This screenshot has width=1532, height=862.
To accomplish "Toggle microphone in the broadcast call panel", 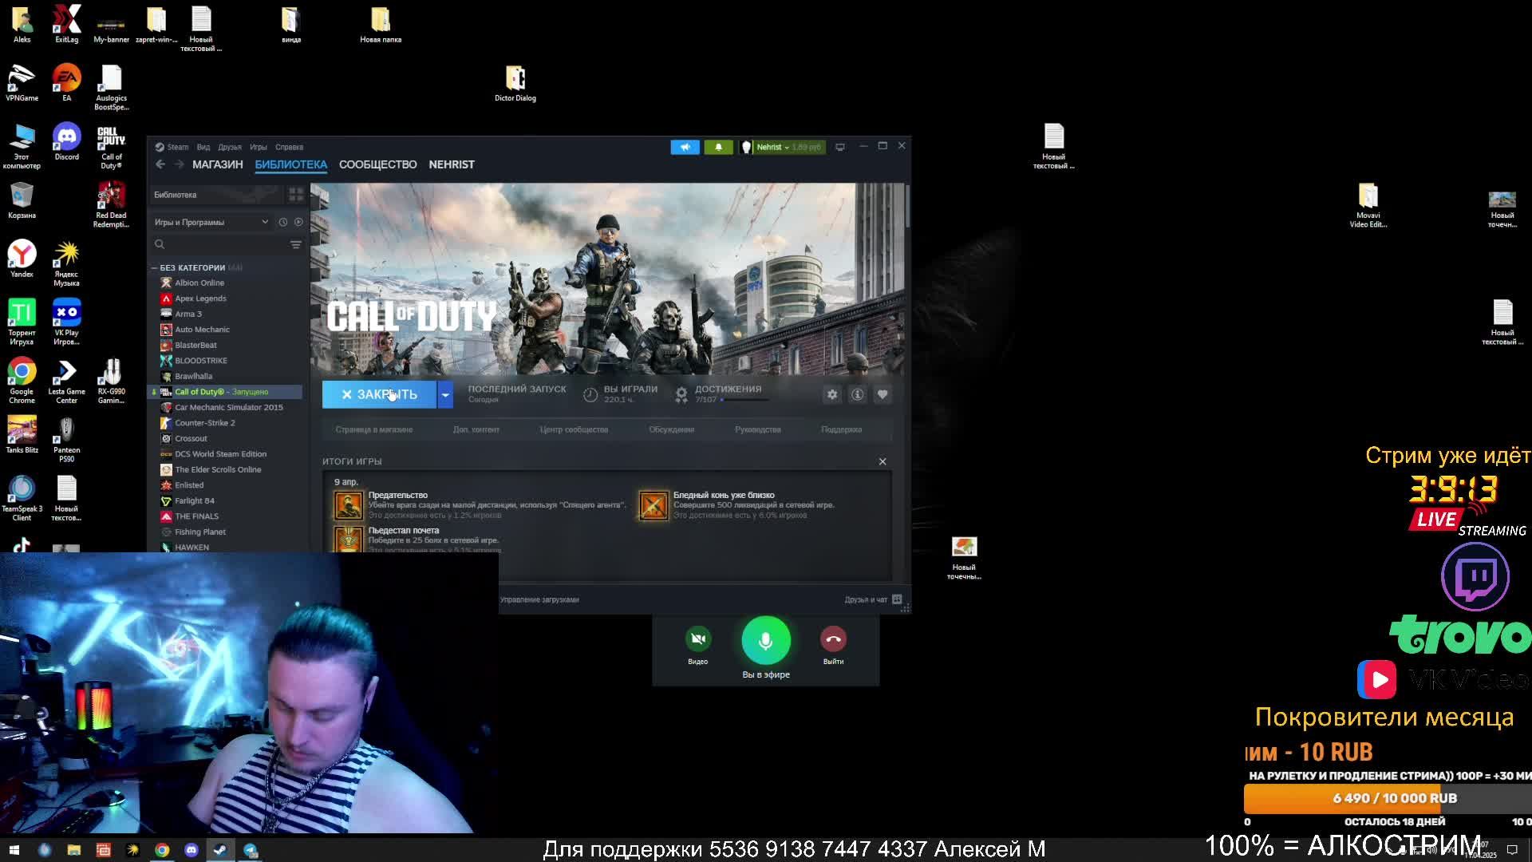I will [765, 640].
